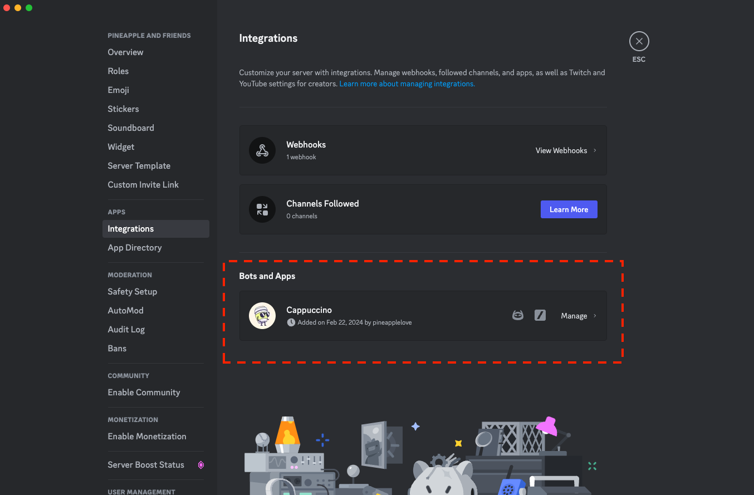Screen dimensions: 754x495
Task: Open the Roles settings page
Action: click(x=118, y=71)
